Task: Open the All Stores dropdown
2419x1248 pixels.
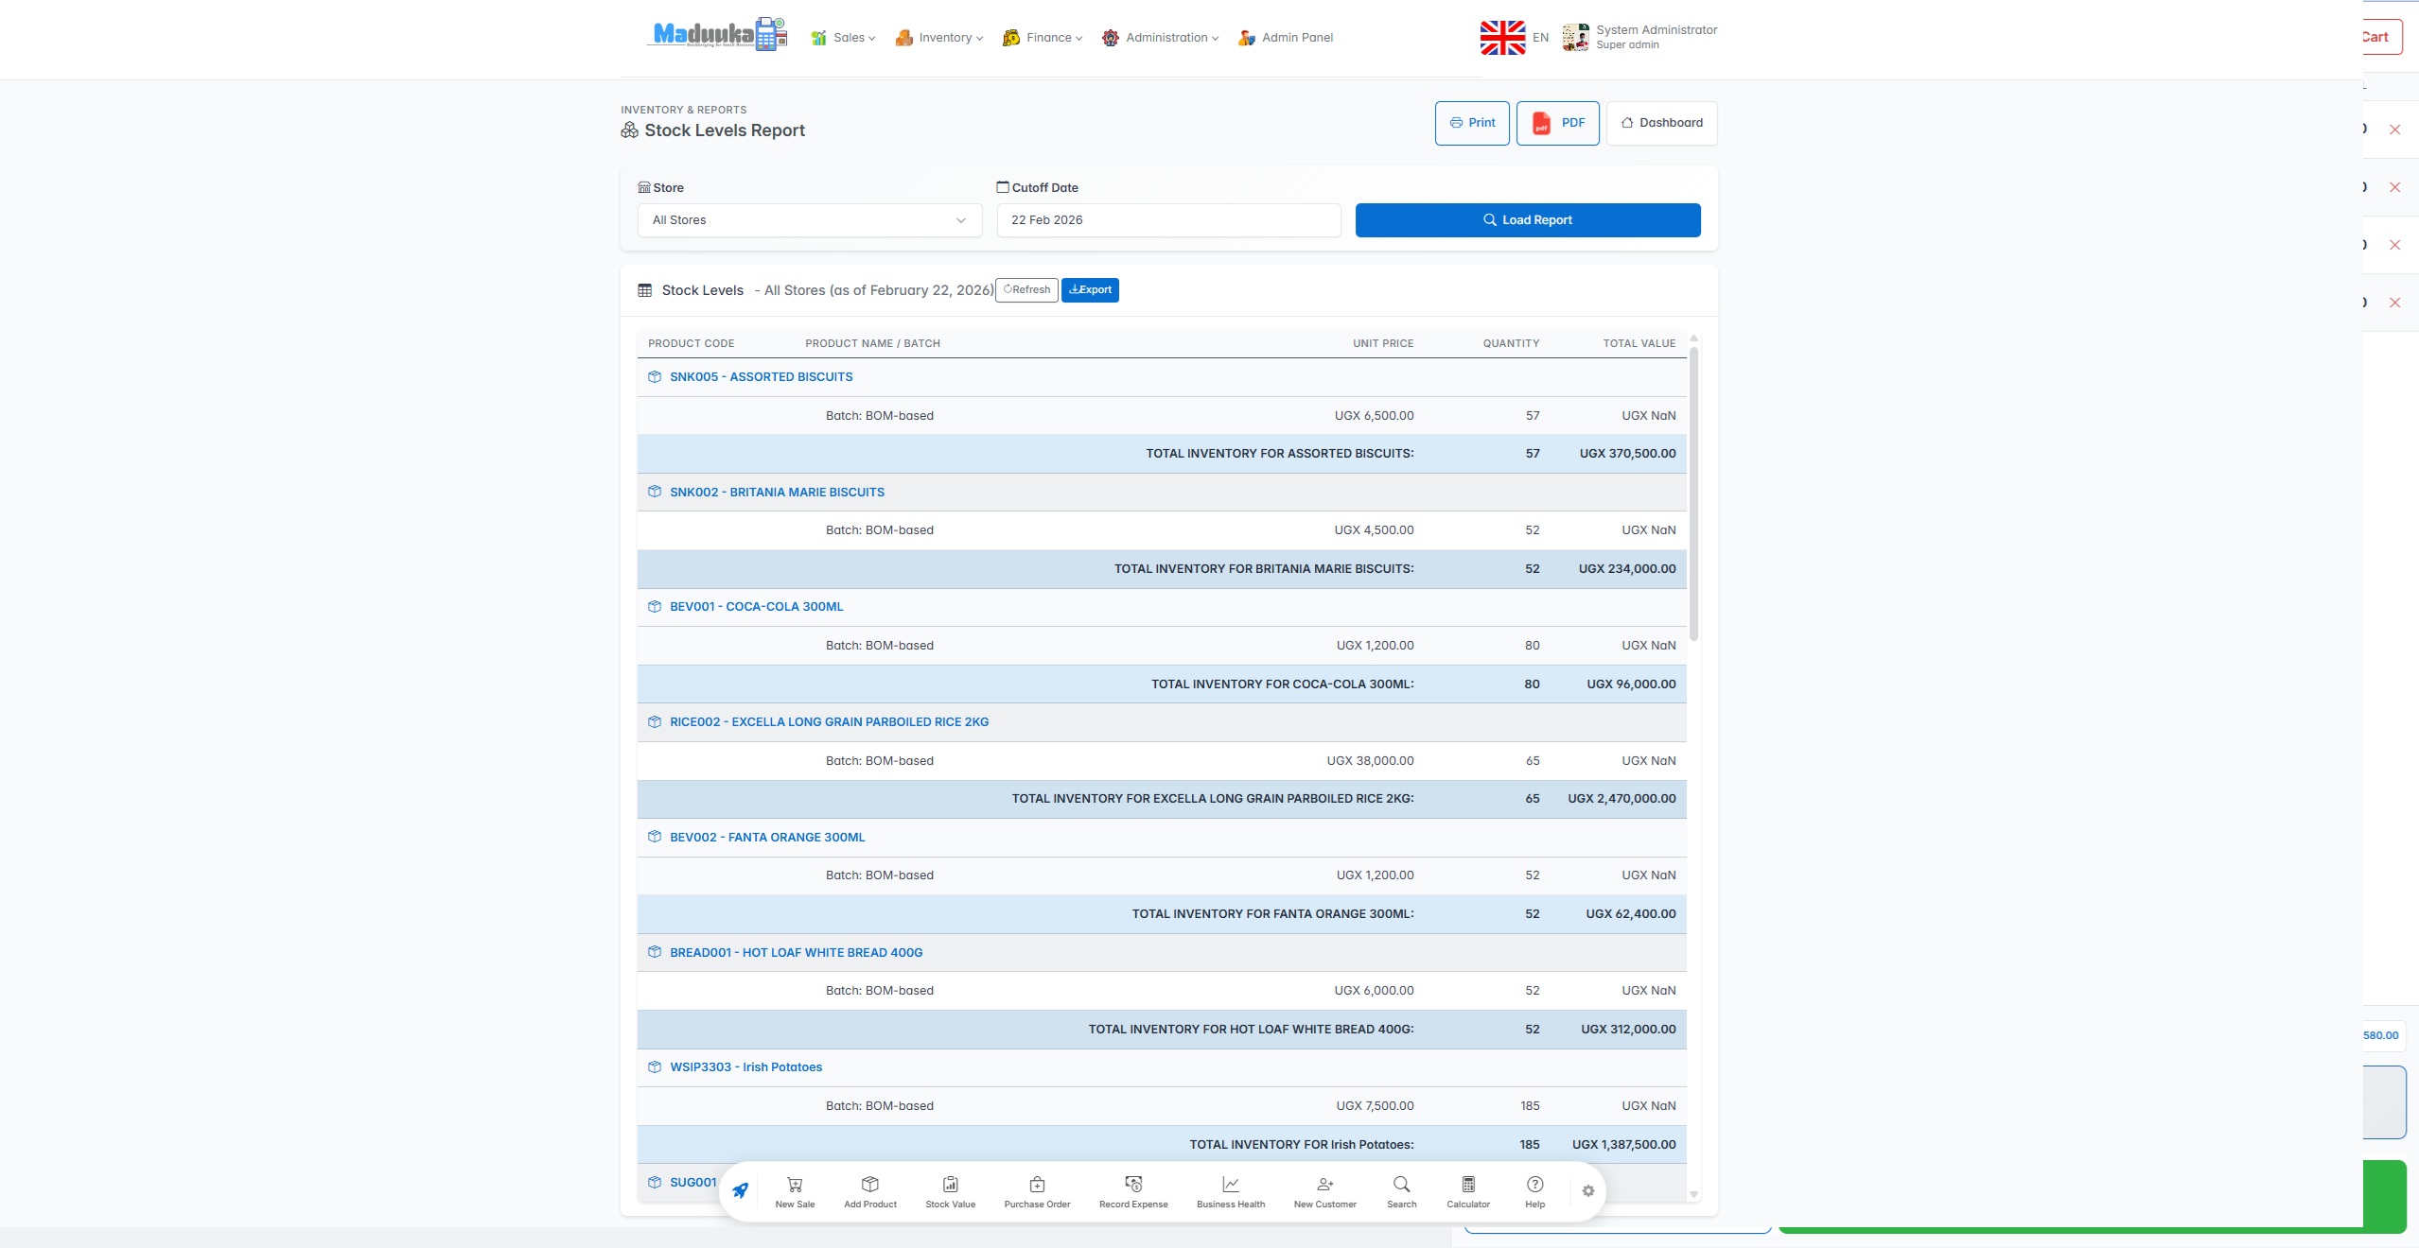Action: point(808,219)
